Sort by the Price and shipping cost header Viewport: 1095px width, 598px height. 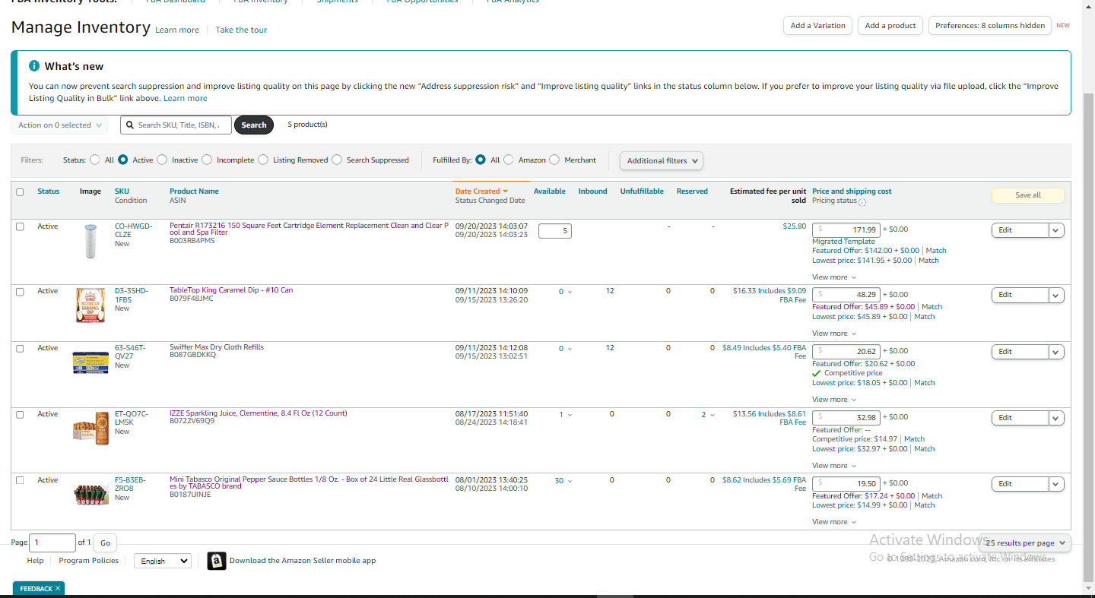point(852,191)
